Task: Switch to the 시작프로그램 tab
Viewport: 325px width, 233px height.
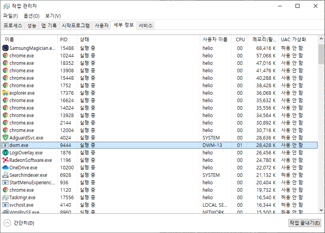Action: (76, 26)
